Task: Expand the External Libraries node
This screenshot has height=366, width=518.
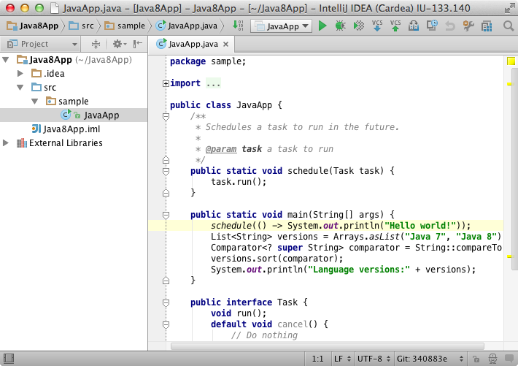Action: pos(7,143)
